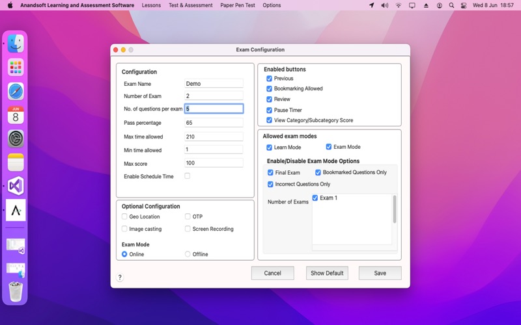
Task: Open Spotlight search in menu bar
Action: 451,5
